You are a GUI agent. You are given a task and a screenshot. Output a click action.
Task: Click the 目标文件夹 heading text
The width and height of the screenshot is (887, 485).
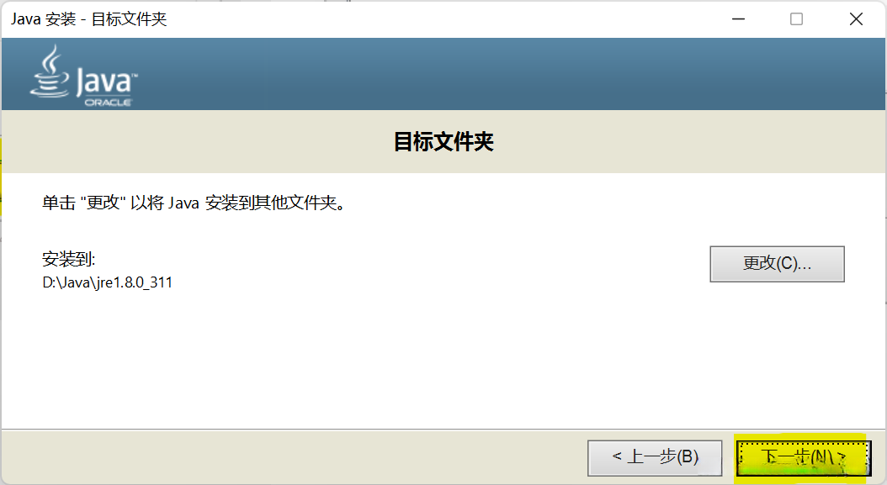click(443, 141)
